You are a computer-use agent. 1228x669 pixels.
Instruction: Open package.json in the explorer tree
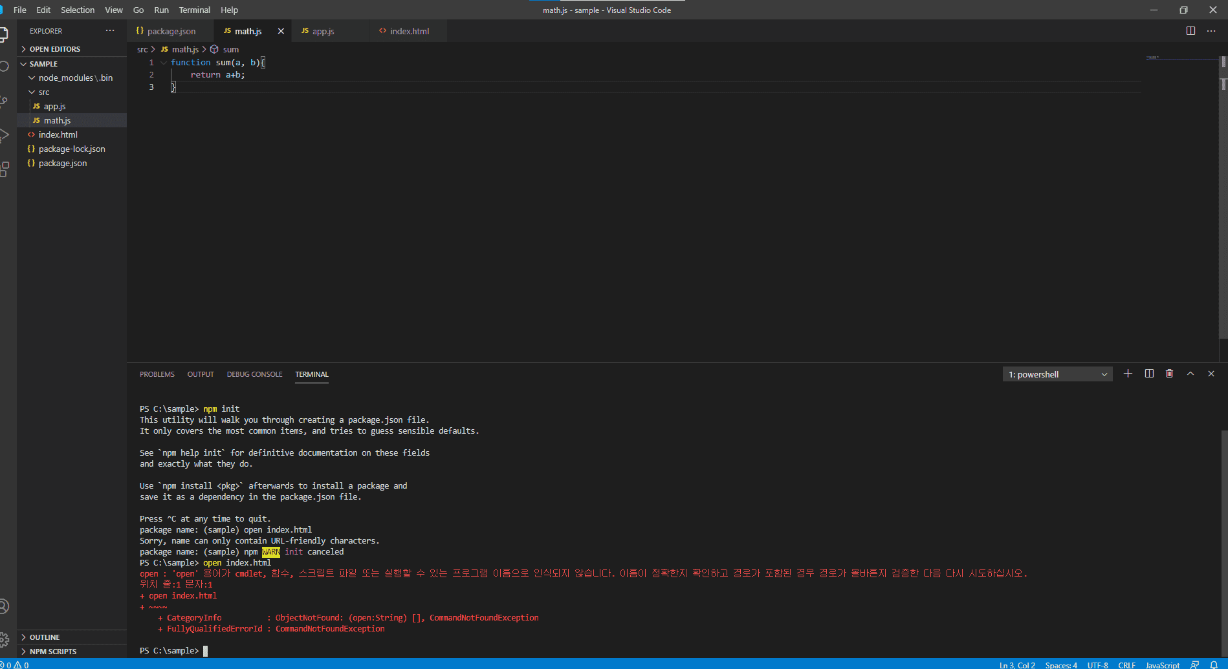pos(72,163)
